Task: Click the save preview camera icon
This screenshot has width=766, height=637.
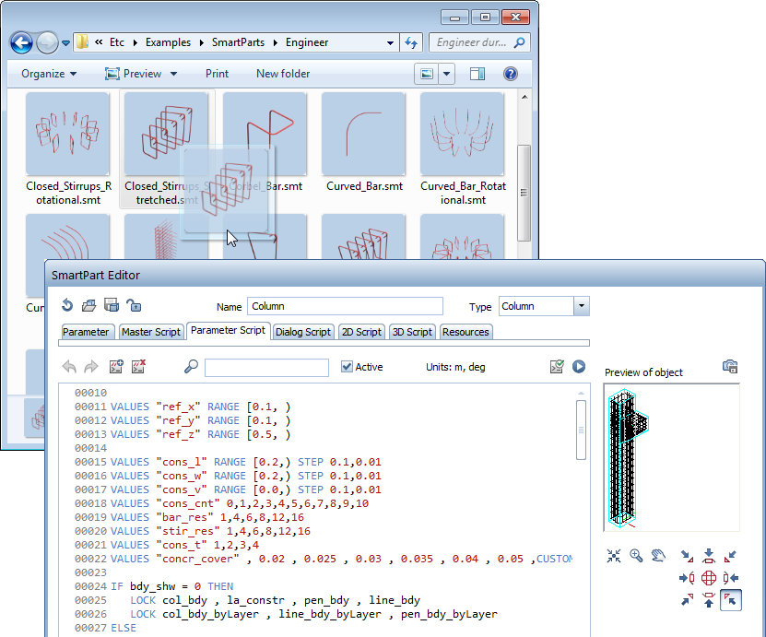Action: click(730, 366)
